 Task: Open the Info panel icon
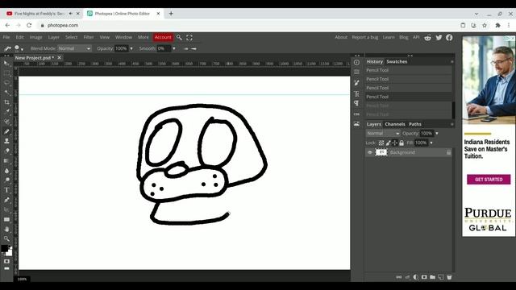tap(356, 63)
